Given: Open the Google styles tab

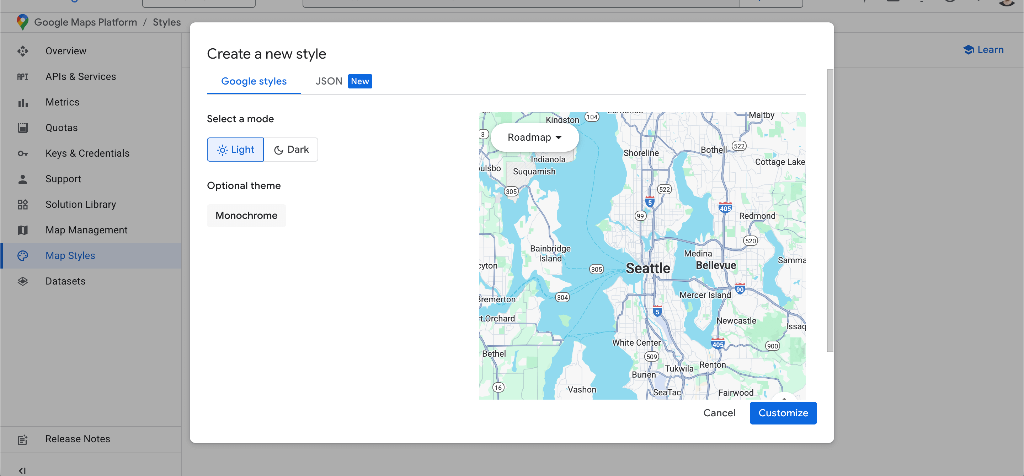Looking at the screenshot, I should click(x=254, y=81).
